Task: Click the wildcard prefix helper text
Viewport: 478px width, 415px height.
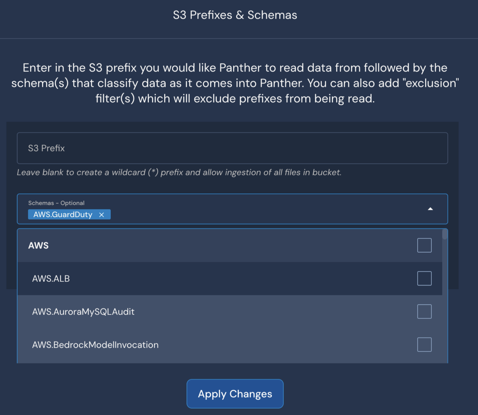Action: (x=179, y=172)
